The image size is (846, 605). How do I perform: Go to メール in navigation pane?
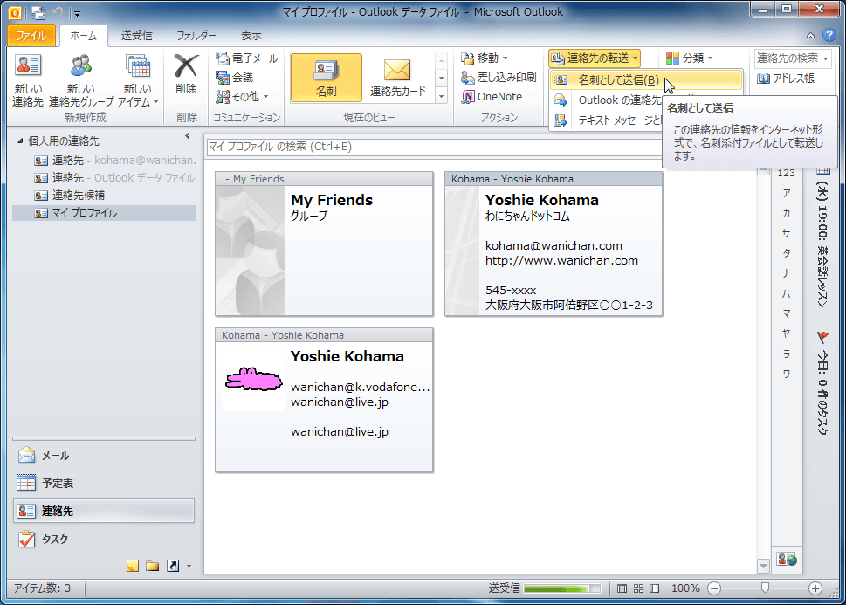tap(104, 456)
